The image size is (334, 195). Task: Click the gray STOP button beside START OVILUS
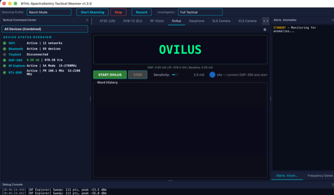[138, 75]
